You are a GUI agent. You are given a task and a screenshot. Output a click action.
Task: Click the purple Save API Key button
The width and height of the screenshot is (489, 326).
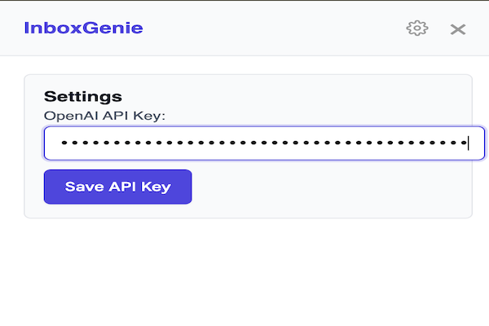tap(118, 187)
